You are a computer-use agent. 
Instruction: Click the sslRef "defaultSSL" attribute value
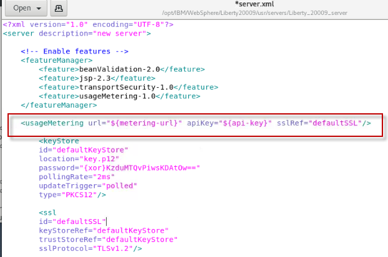[335, 123]
